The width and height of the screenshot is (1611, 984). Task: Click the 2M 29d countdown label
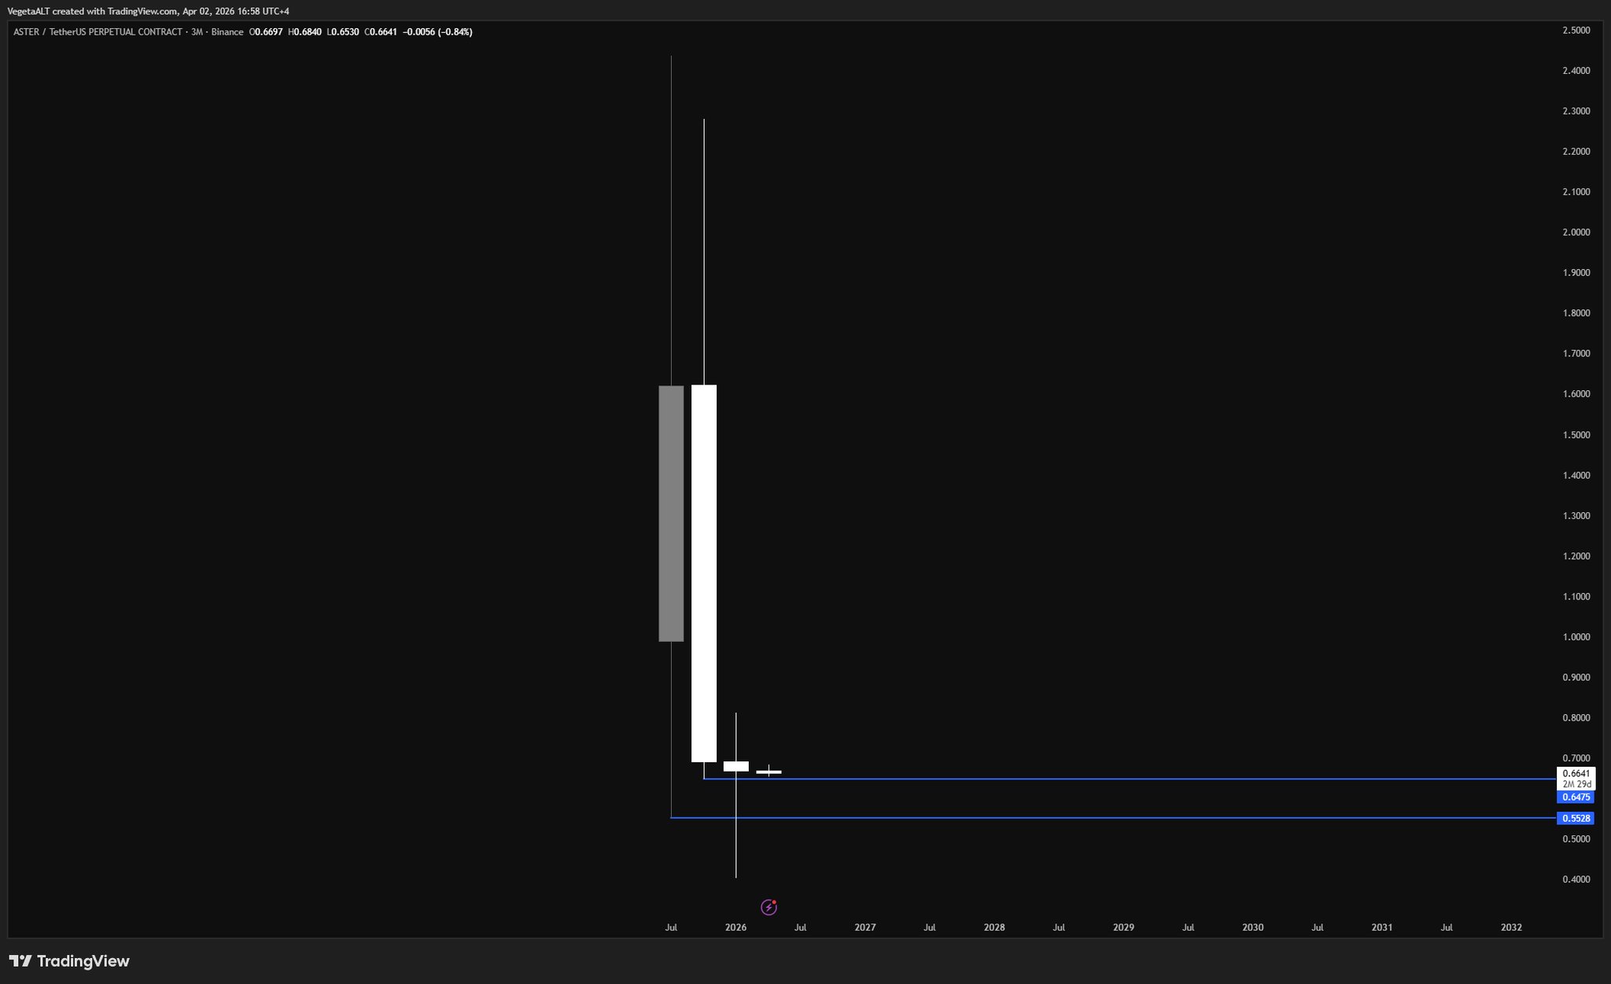[1576, 784]
